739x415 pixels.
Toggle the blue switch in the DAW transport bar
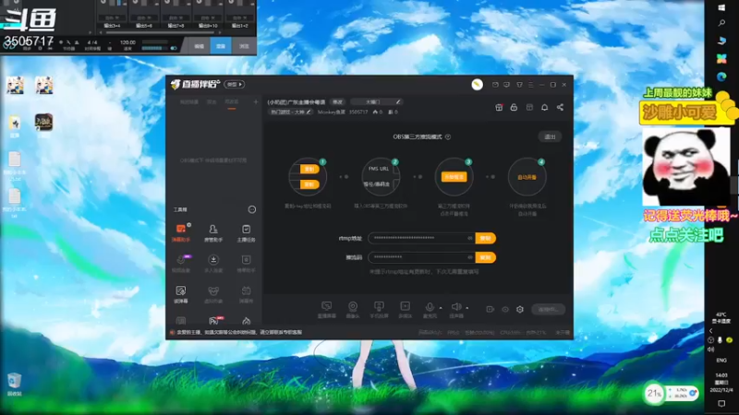pos(174,48)
